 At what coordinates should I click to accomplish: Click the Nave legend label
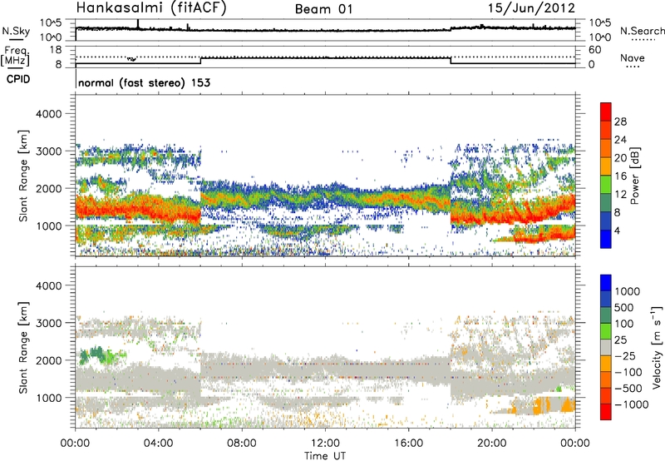[633, 58]
